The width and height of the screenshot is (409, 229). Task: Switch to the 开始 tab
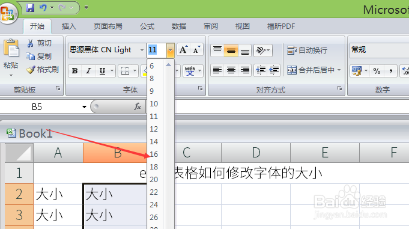tap(37, 26)
